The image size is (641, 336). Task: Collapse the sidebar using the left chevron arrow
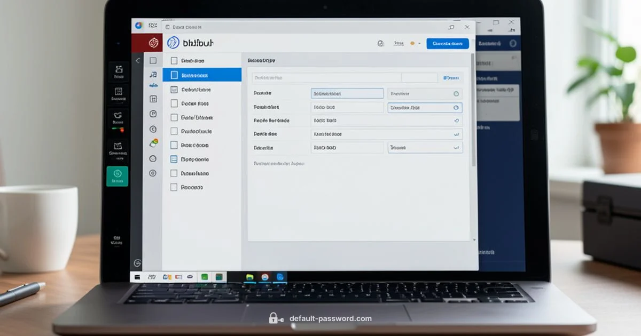pyautogui.click(x=138, y=60)
